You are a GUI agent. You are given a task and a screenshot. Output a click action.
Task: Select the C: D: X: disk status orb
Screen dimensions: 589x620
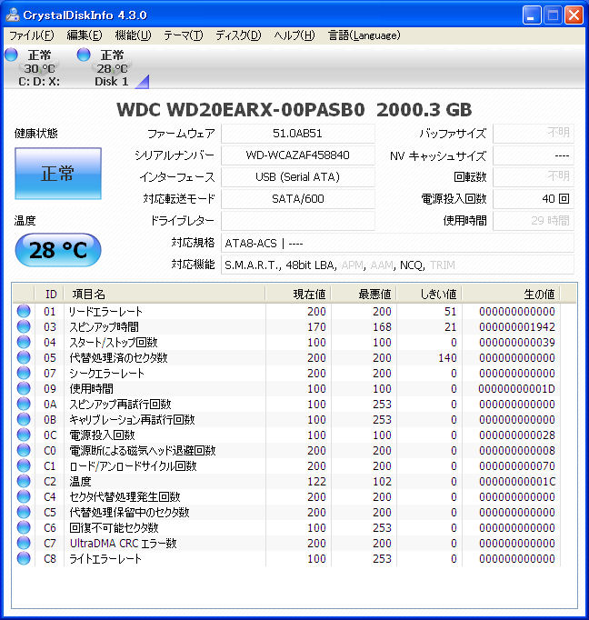pos(12,55)
